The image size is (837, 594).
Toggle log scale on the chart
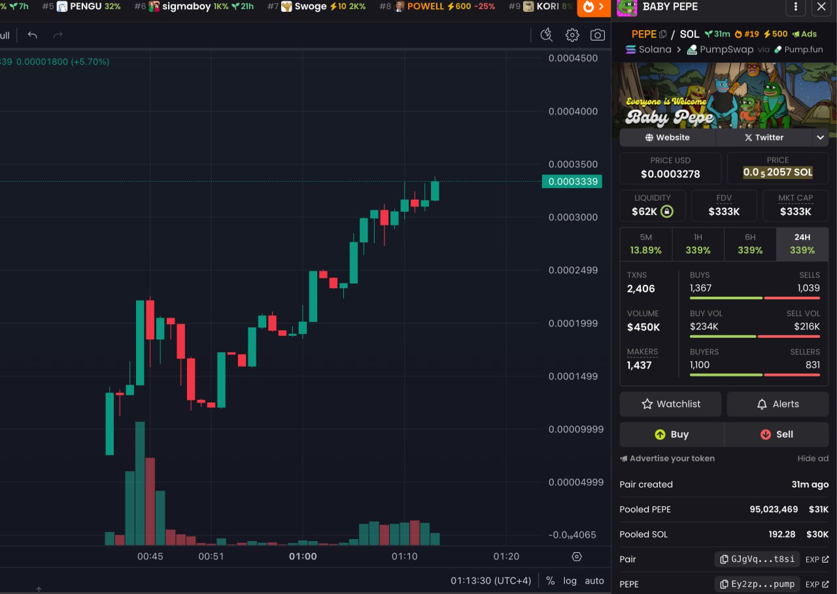click(x=570, y=581)
